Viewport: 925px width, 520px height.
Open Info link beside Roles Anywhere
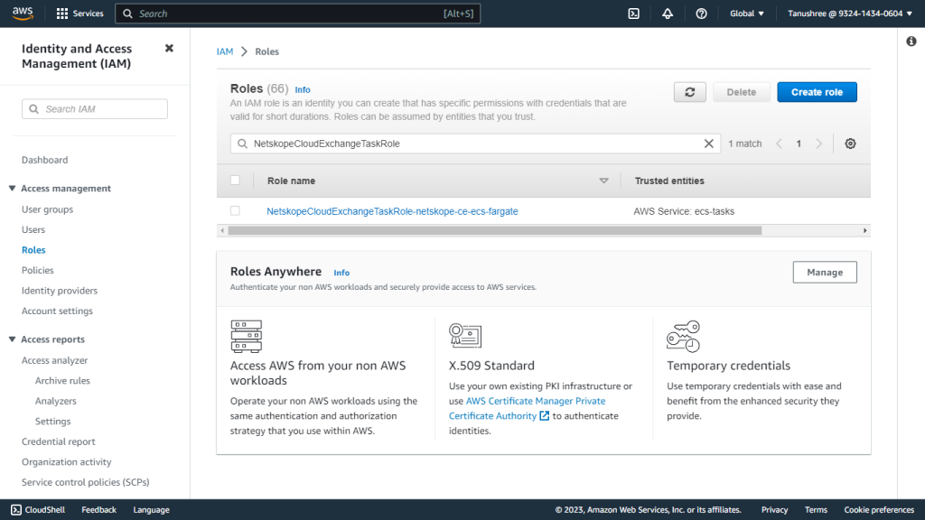coord(341,273)
